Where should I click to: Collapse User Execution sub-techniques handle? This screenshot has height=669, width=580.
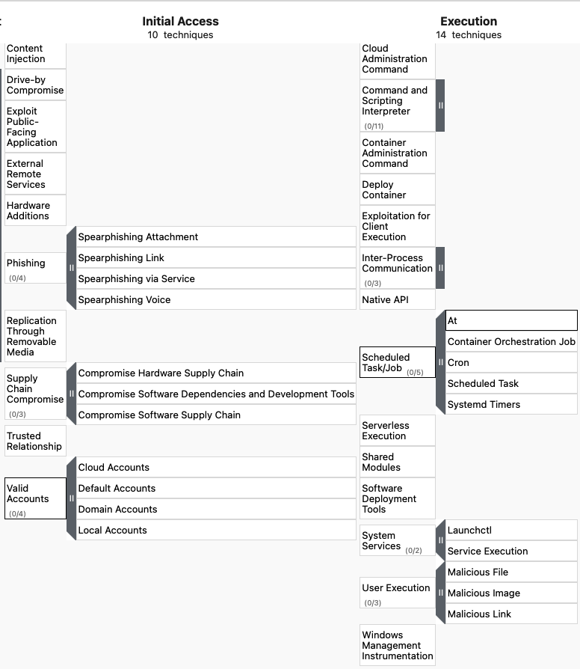click(441, 593)
